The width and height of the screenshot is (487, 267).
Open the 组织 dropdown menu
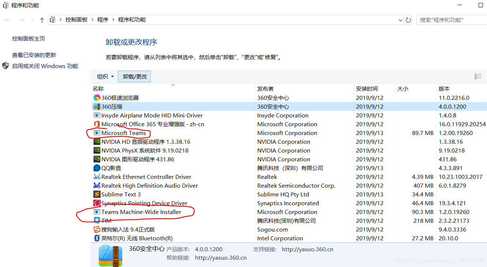tap(105, 76)
